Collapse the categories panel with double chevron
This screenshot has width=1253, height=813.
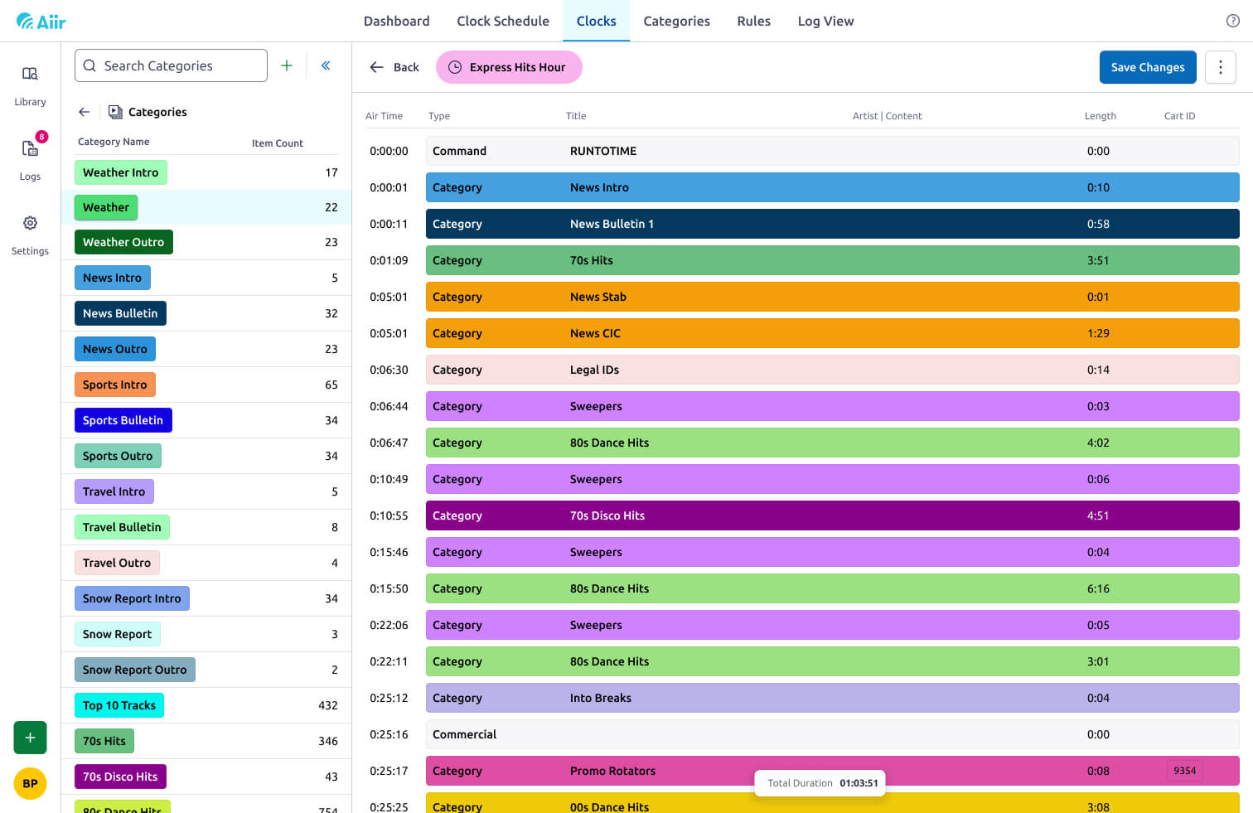[x=326, y=65]
